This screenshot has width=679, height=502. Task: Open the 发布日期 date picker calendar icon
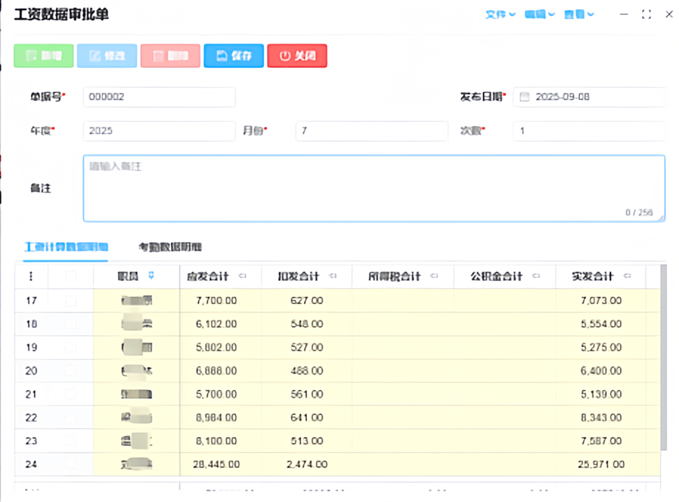point(524,97)
